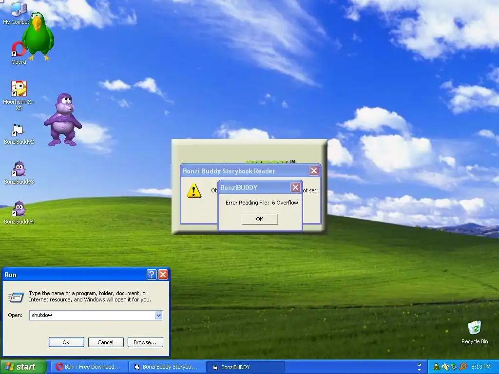The height and width of the screenshot is (374, 499).
Task: Click the banana system tray icon
Action: tap(445, 367)
